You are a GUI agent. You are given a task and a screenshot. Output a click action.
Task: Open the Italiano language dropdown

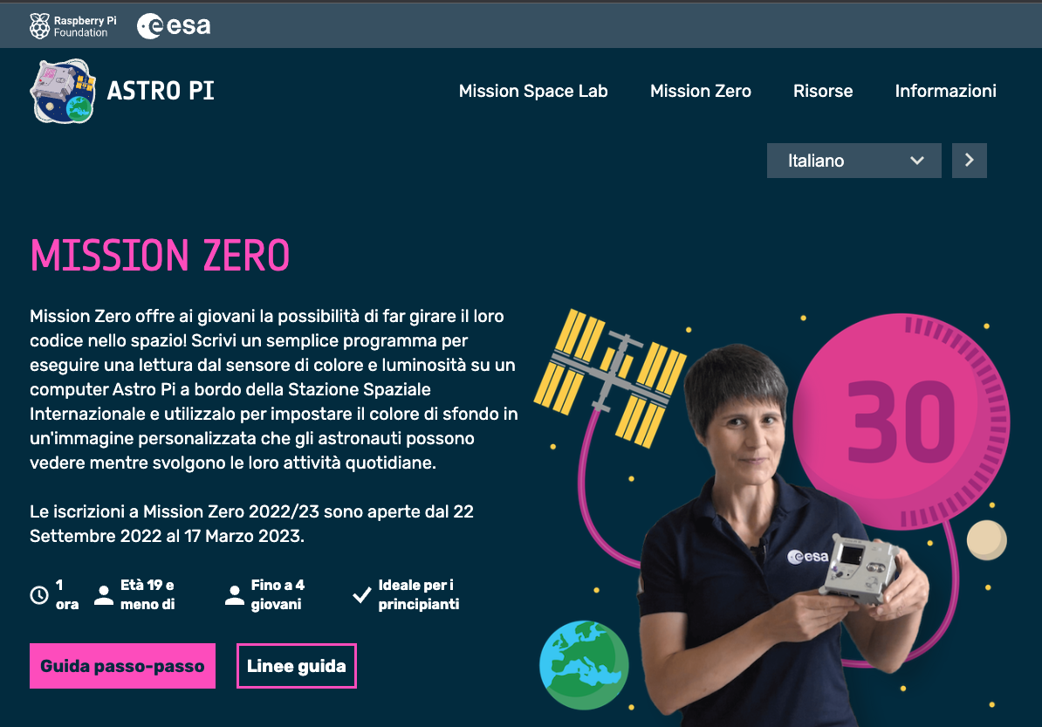(854, 161)
